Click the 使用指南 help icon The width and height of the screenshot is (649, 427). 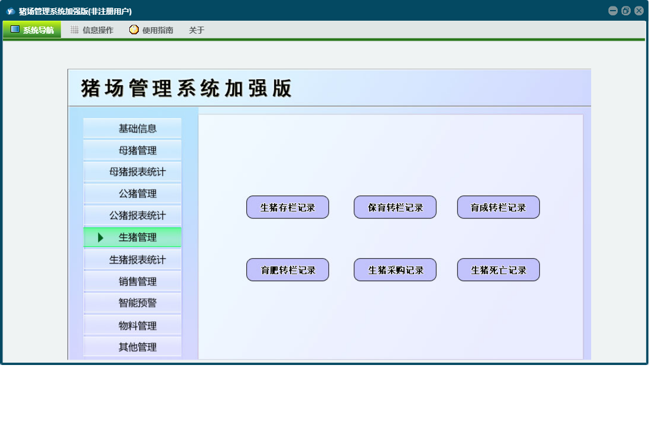134,30
